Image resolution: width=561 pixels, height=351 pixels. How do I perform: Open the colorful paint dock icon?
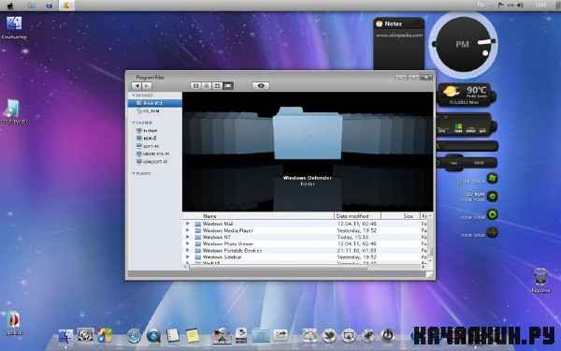(x=105, y=336)
